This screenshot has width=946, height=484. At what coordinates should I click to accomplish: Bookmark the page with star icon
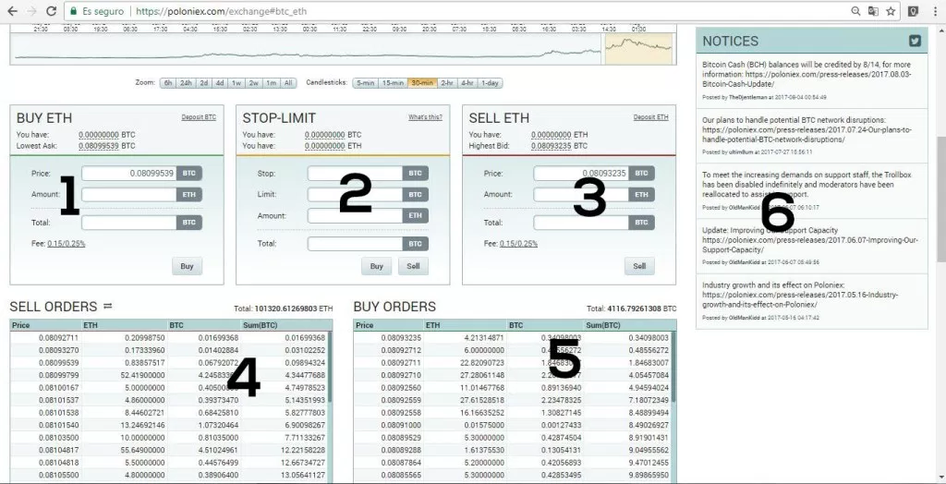(891, 11)
